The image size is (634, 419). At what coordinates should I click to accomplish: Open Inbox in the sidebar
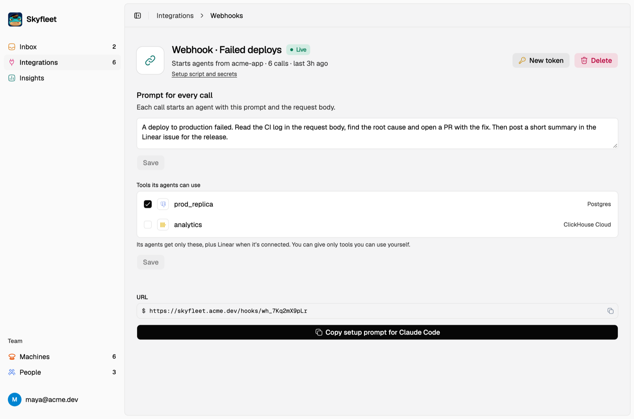pos(62,47)
